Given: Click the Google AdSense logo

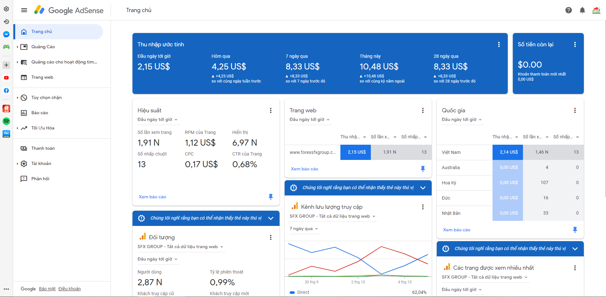Looking at the screenshot, I should [x=69, y=10].
